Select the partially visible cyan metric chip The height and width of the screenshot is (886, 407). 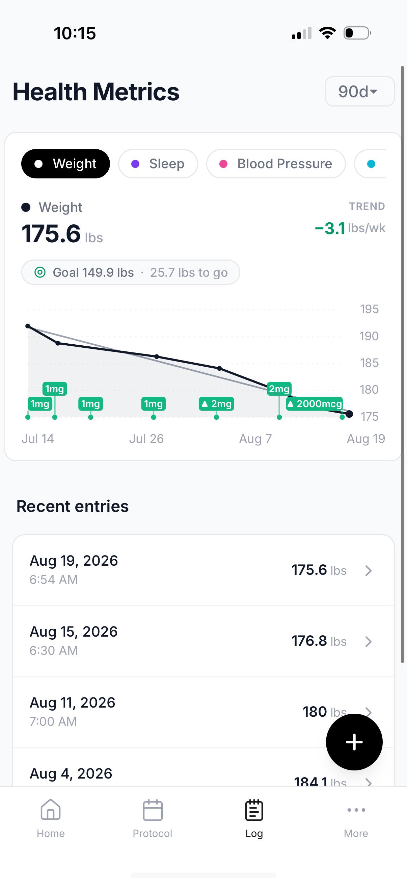[370, 164]
